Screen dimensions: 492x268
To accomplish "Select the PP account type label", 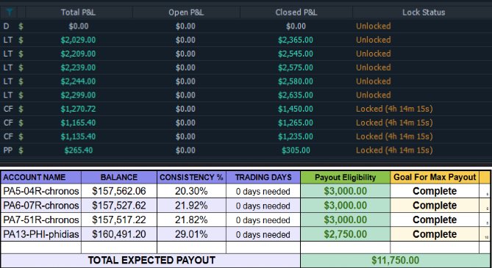I will 8,151.
